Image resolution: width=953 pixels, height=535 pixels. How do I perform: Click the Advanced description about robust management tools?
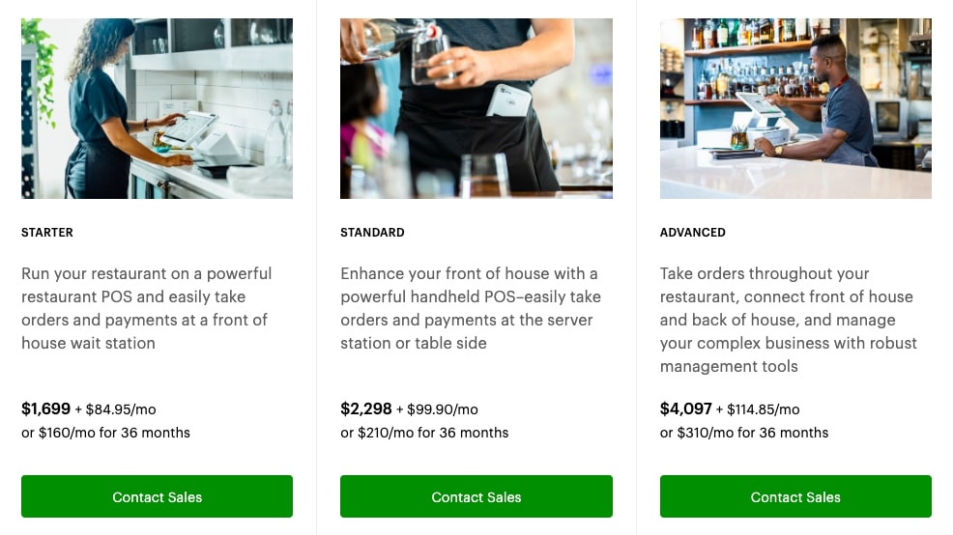pyautogui.click(x=789, y=320)
